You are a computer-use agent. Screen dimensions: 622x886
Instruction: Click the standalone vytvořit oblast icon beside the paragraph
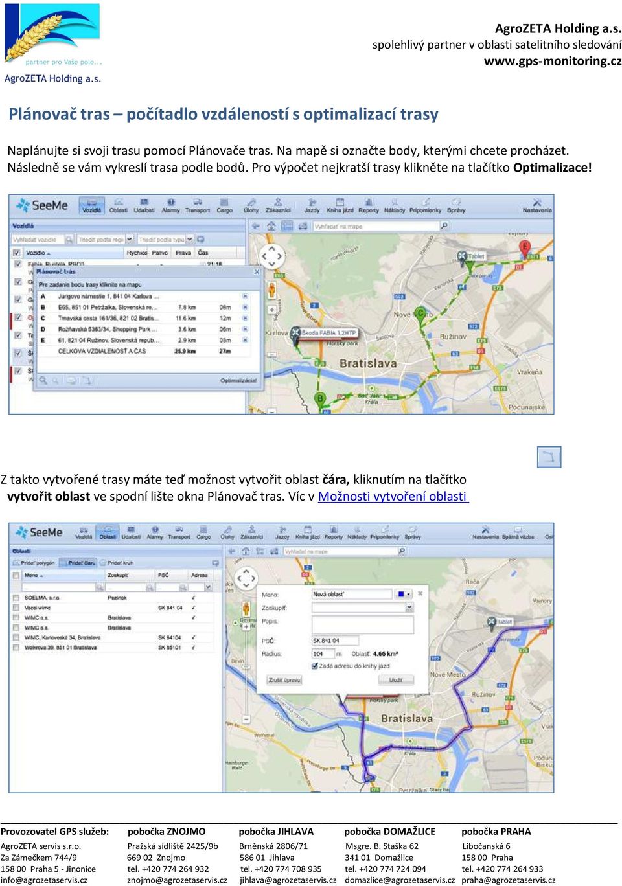click(x=549, y=457)
